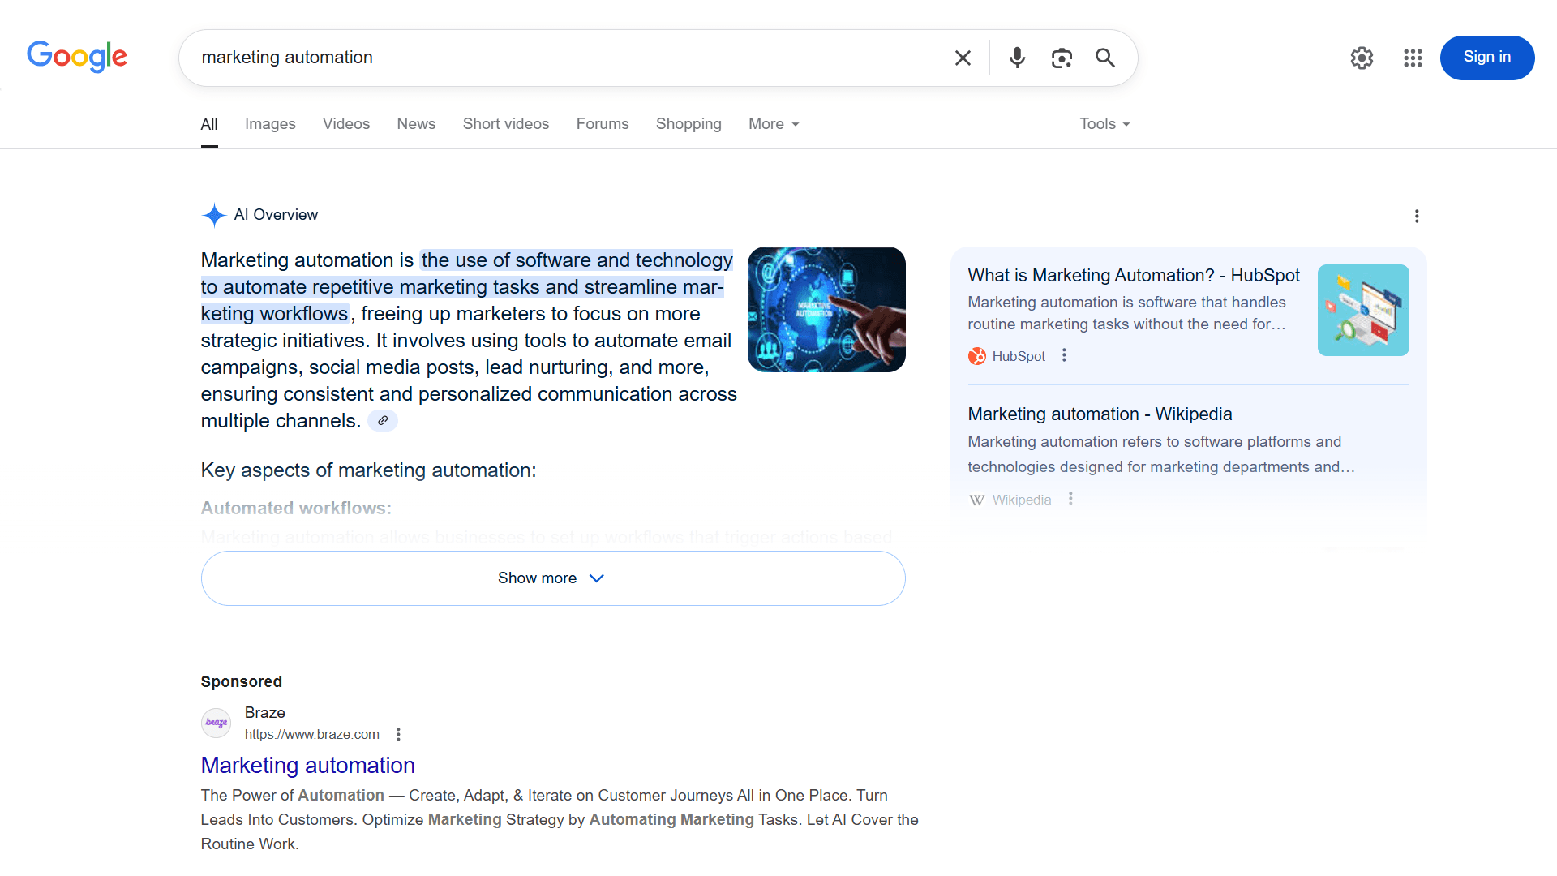Open the Braze Marketing automation ad link
Screen dimensions: 1557x876
pyautogui.click(x=307, y=765)
